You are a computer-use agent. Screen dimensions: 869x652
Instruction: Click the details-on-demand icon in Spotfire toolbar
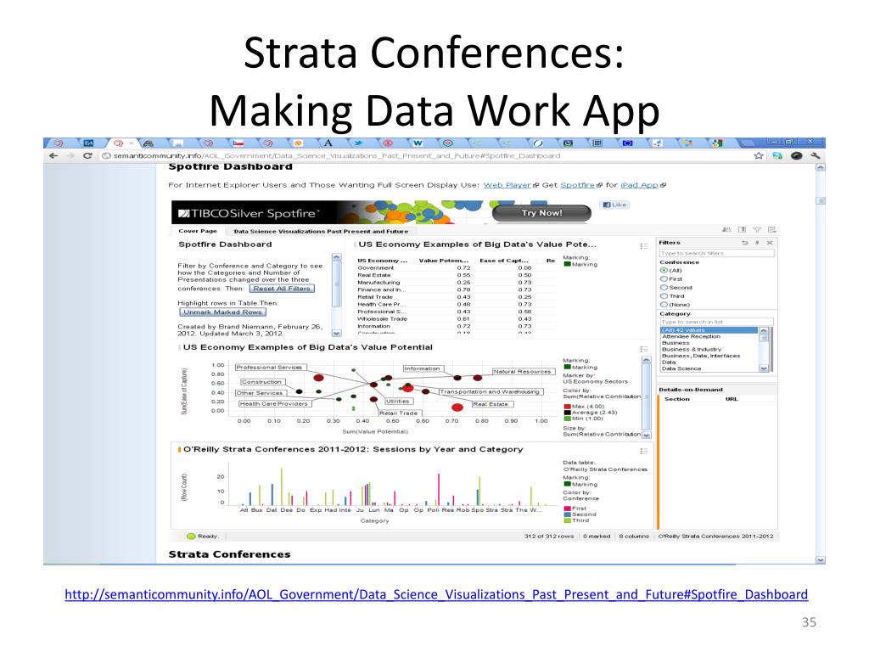coord(772,229)
